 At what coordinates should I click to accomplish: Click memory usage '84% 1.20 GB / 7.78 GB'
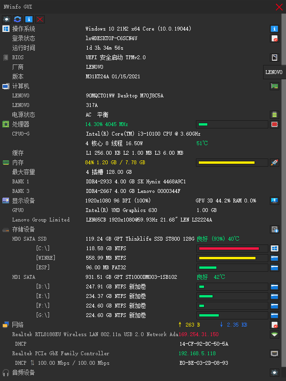115,162
